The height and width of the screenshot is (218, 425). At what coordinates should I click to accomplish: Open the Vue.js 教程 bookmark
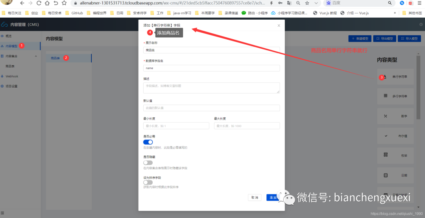tap(325, 13)
